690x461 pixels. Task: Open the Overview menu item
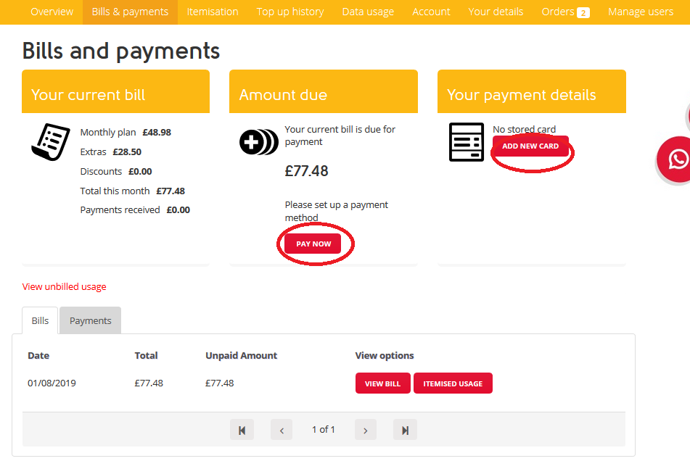point(52,12)
